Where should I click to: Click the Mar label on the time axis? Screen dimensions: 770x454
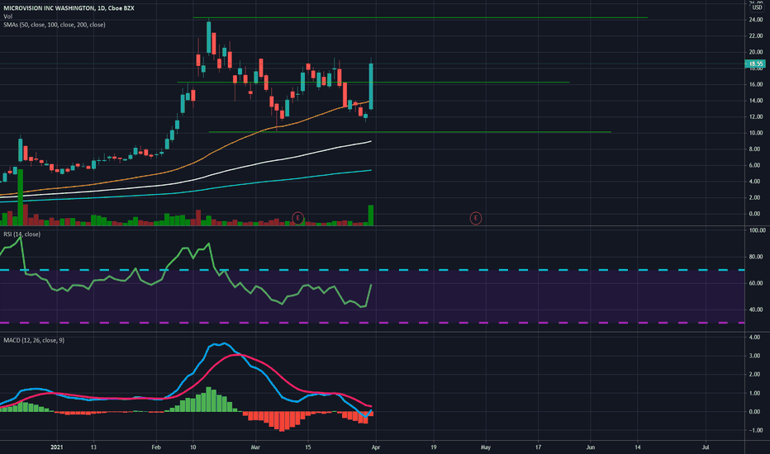(x=255, y=447)
